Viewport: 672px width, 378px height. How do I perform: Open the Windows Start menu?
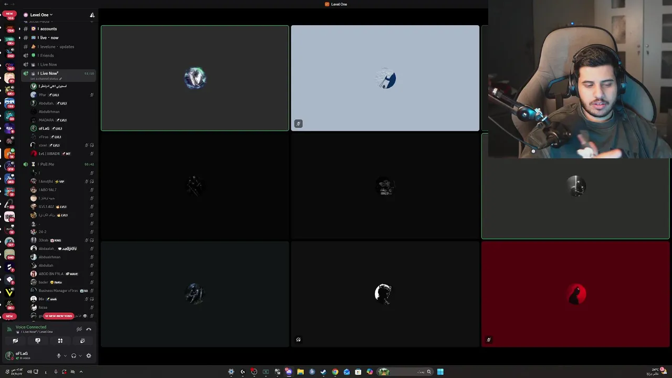click(440, 372)
